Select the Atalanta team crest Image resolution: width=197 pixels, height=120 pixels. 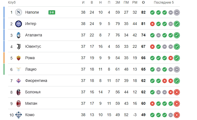point(19,35)
